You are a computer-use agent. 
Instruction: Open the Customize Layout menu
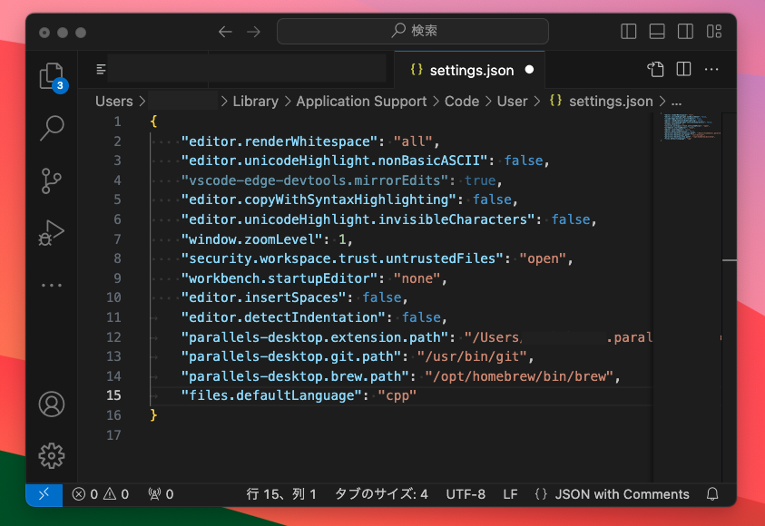tap(714, 32)
